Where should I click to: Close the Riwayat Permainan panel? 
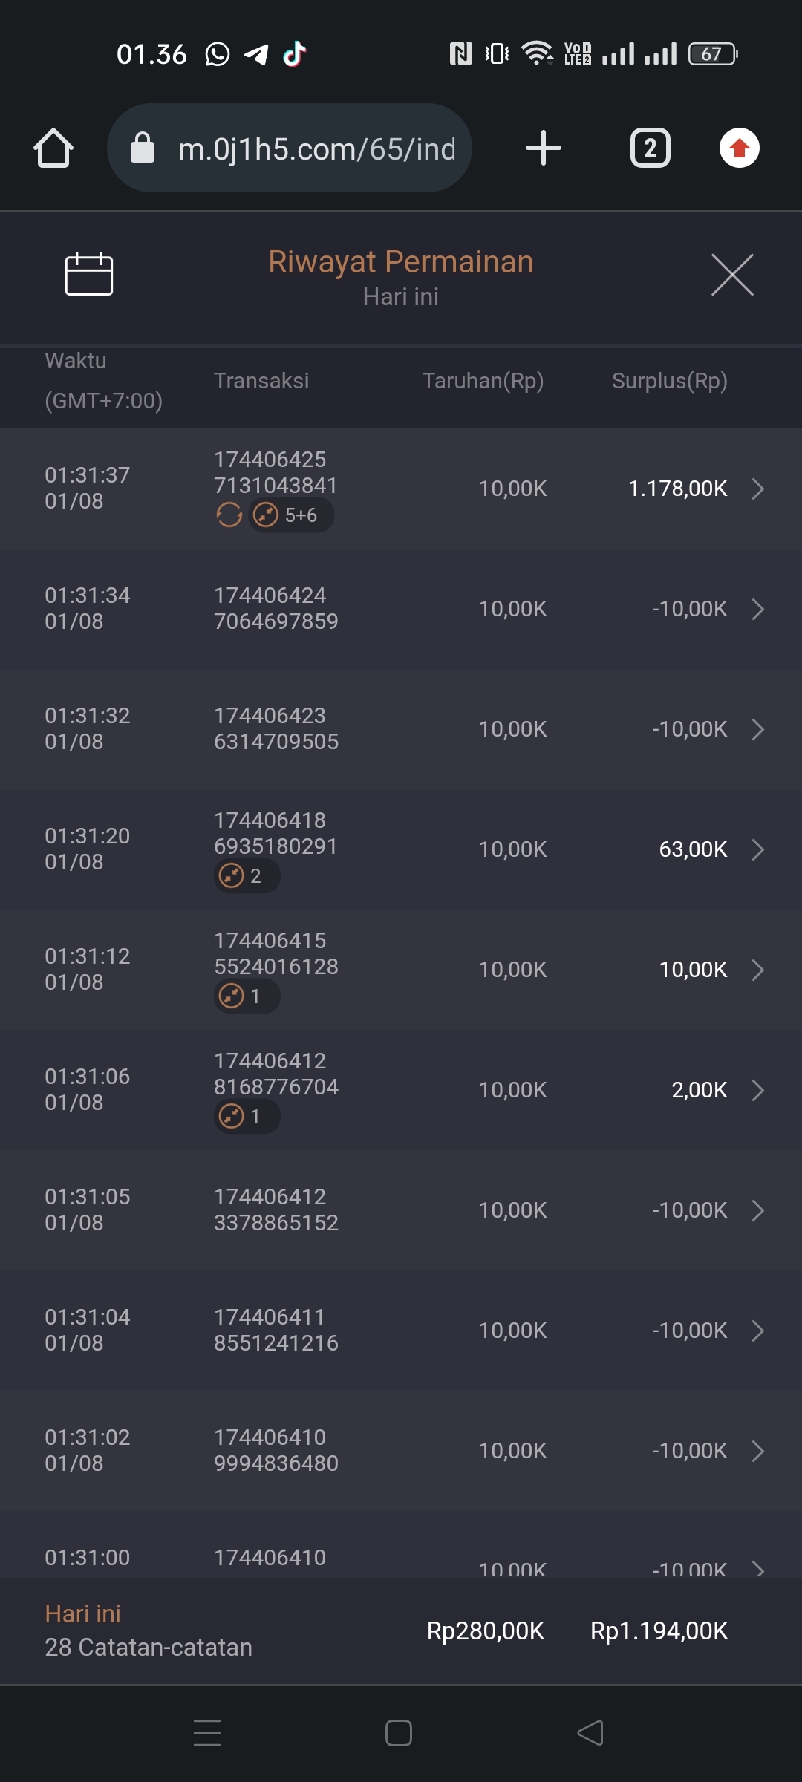click(732, 274)
